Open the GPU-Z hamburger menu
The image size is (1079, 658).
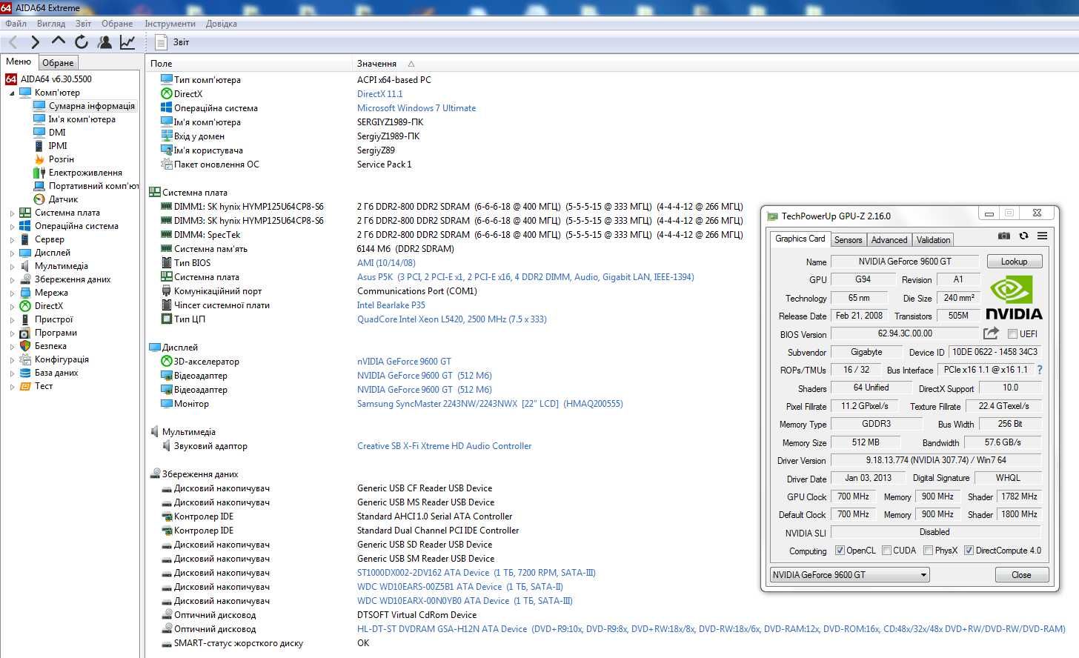coord(1042,236)
